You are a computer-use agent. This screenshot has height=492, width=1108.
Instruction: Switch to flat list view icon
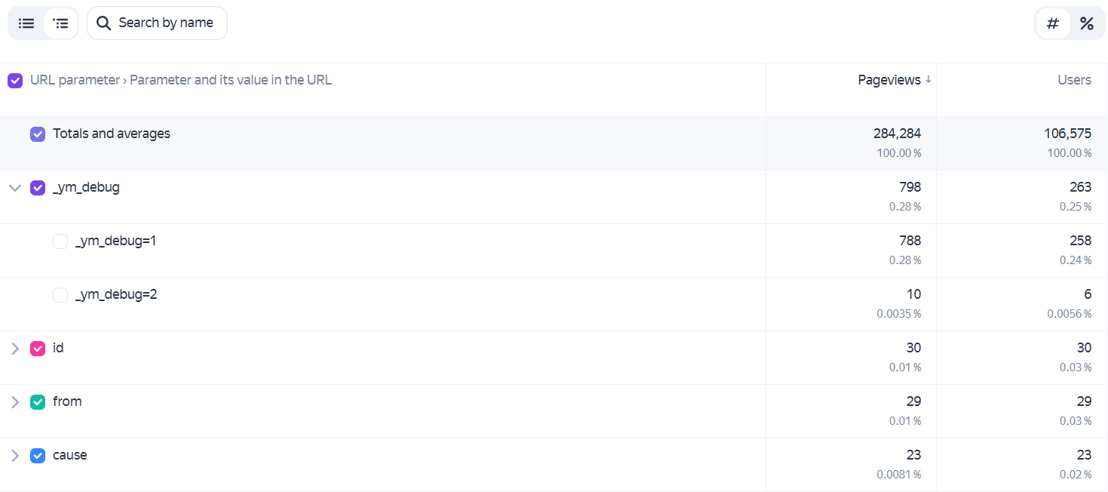[26, 23]
